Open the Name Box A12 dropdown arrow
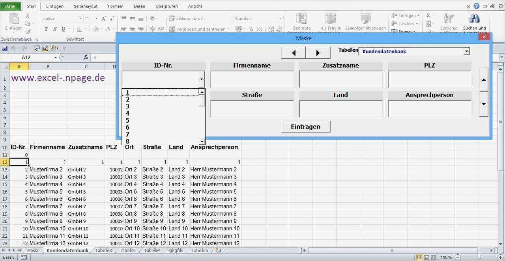505x261 pixels. pos(55,57)
